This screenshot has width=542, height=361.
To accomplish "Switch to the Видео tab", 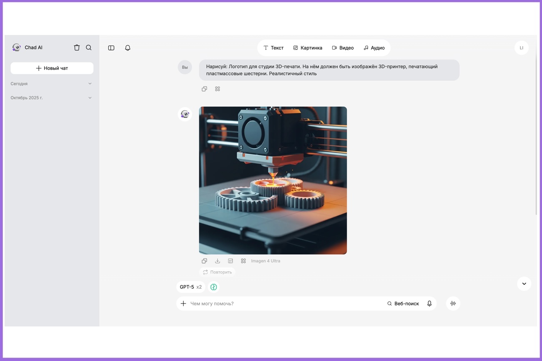I will coord(343,47).
